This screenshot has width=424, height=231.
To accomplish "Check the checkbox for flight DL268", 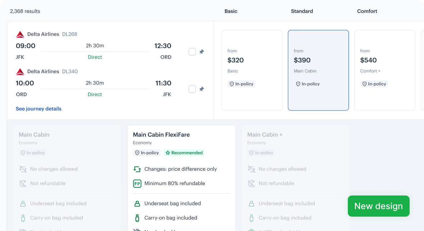I will [x=192, y=52].
